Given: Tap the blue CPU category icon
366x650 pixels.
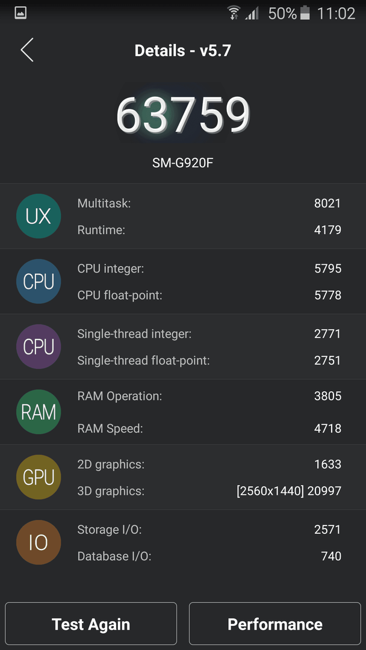Looking at the screenshot, I should (39, 282).
